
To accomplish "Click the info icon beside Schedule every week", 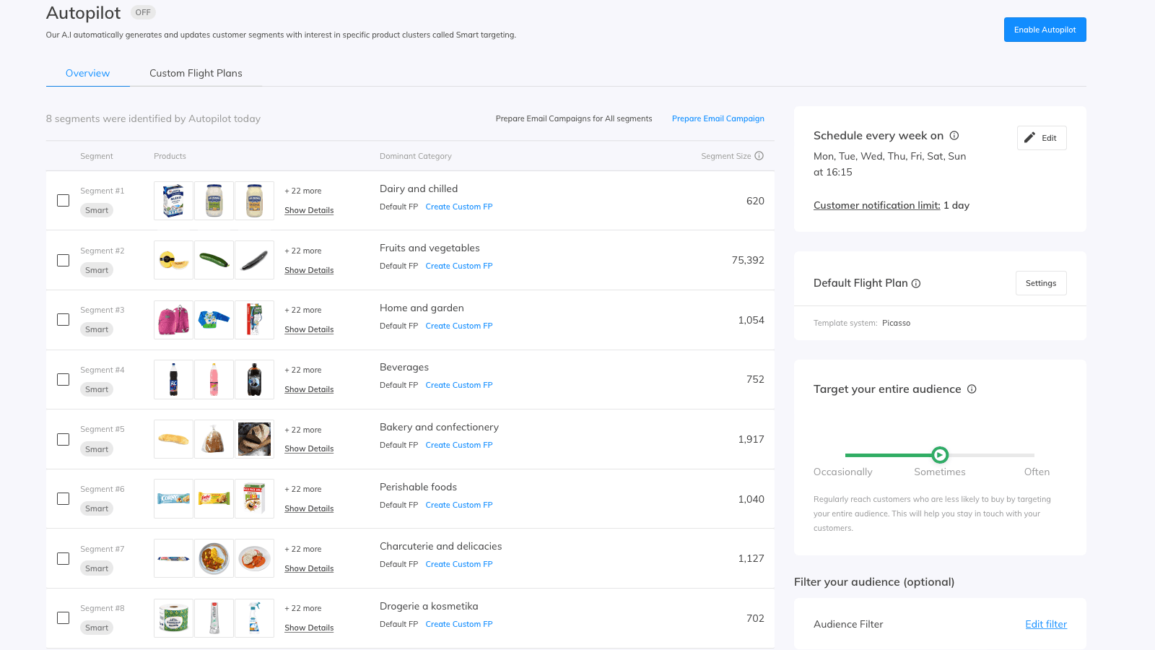I will point(954,135).
